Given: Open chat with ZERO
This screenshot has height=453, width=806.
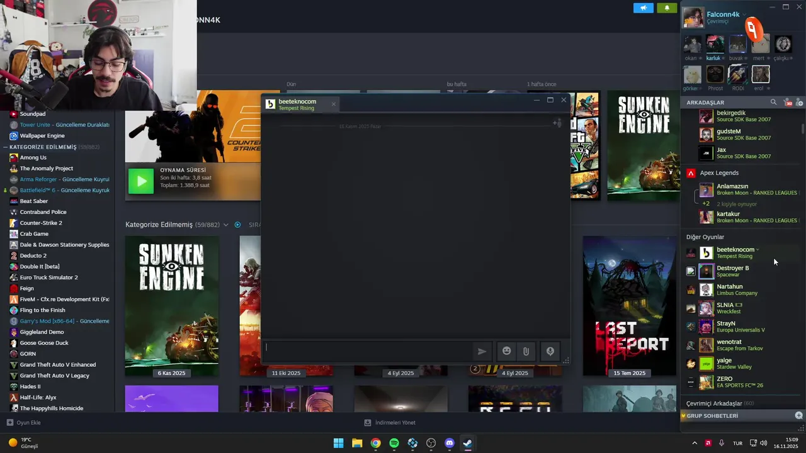Looking at the screenshot, I should (x=743, y=382).
